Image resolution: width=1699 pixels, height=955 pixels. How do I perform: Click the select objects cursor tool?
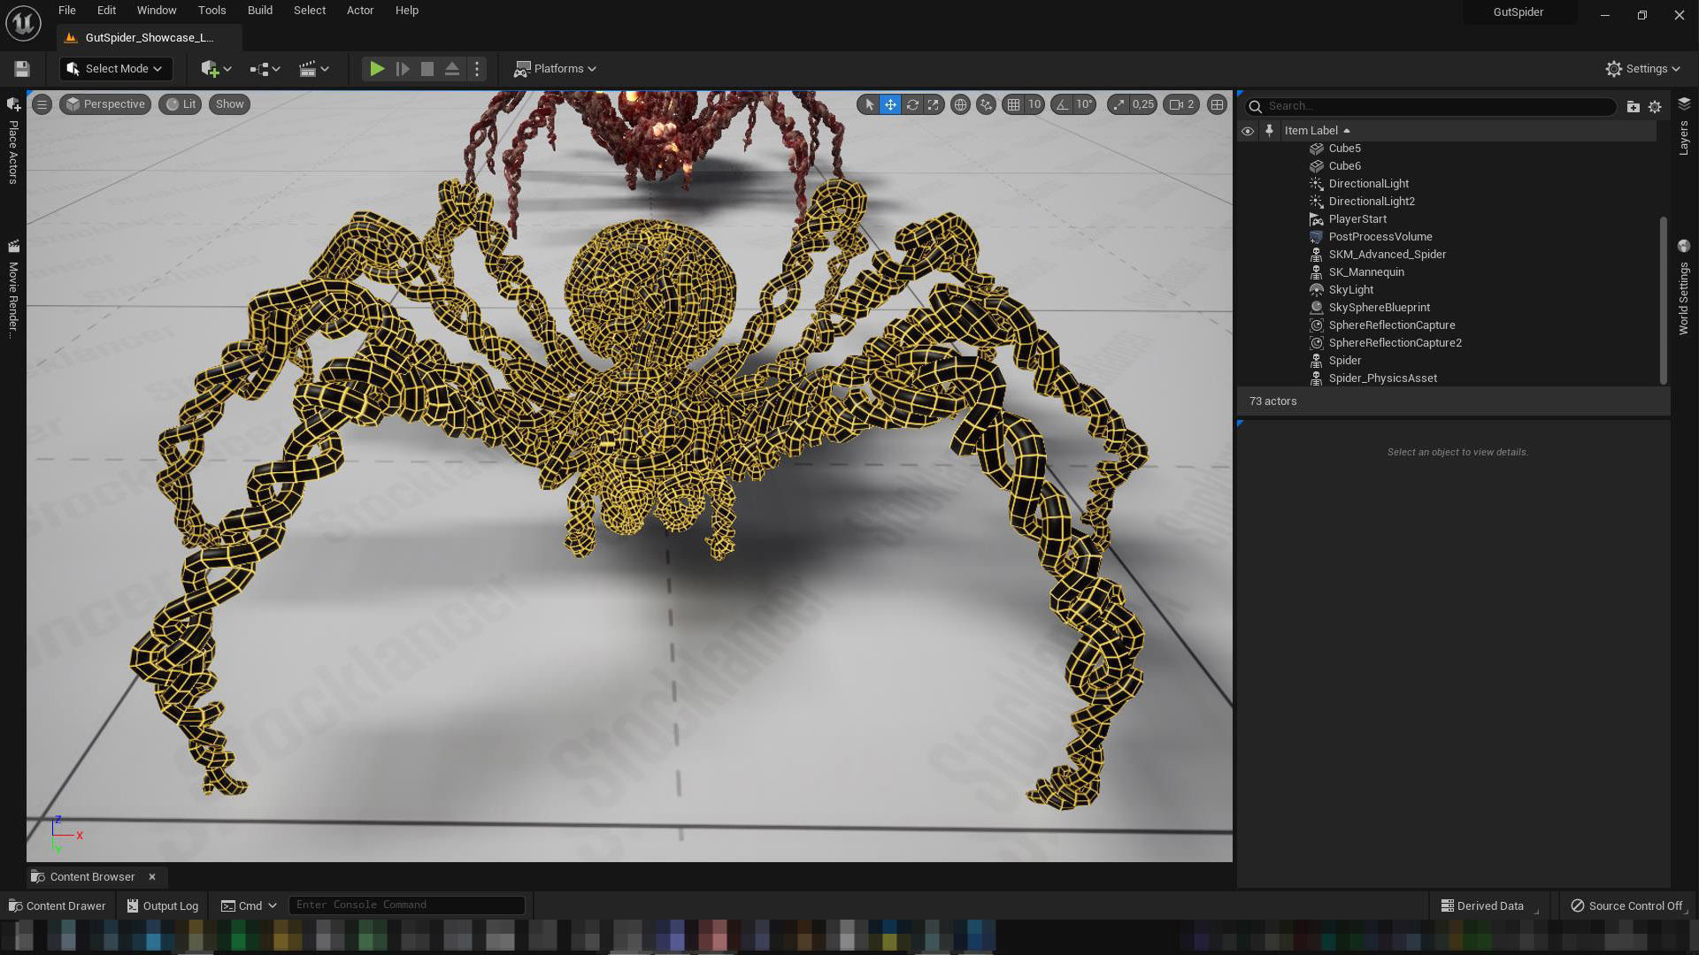click(869, 104)
